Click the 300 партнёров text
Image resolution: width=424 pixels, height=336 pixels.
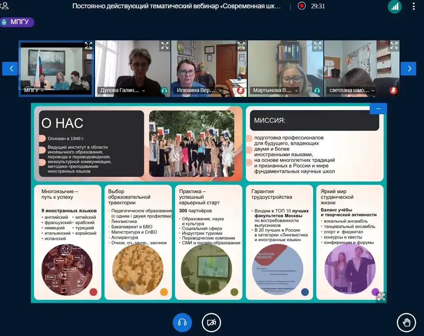pyautogui.click(x=195, y=210)
